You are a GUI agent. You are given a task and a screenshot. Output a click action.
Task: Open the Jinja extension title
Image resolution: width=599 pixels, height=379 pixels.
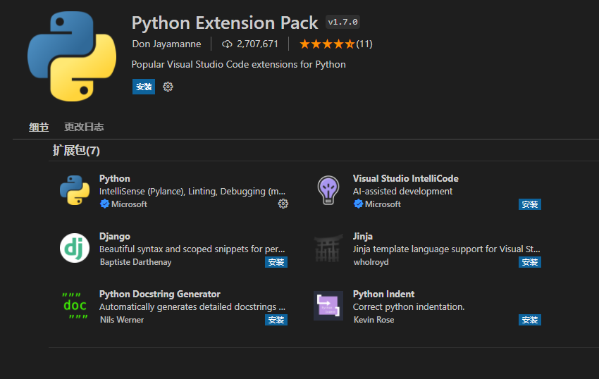(x=362, y=236)
